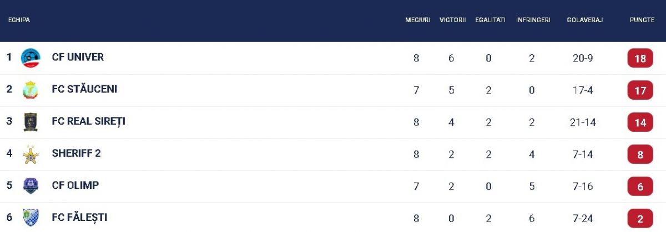Click the red 17 points badge
This screenshot has width=666, height=232.
coord(640,90)
